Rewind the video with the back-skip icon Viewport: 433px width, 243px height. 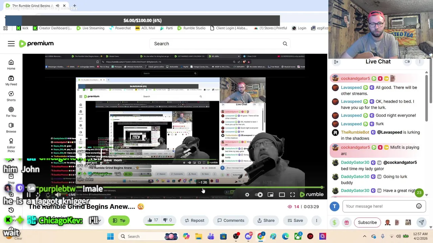click(x=38, y=194)
